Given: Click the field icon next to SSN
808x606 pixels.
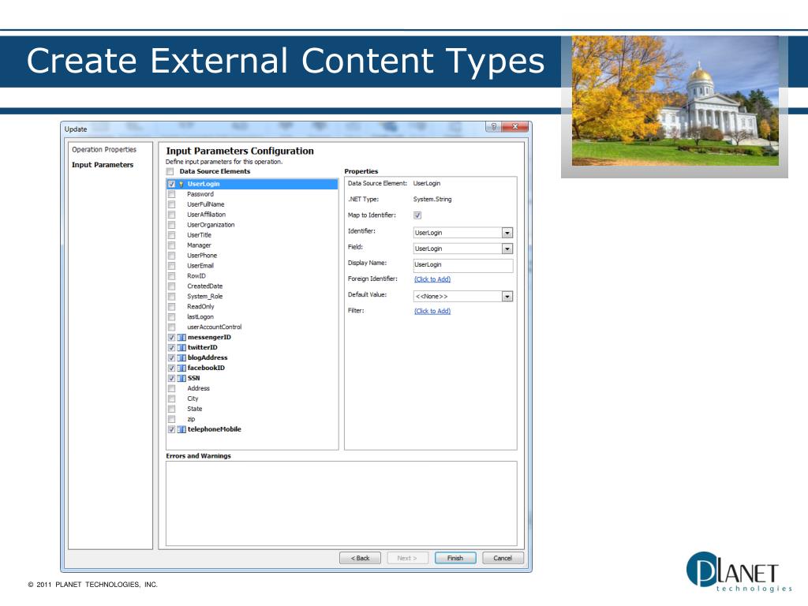Looking at the screenshot, I should pos(181,378).
